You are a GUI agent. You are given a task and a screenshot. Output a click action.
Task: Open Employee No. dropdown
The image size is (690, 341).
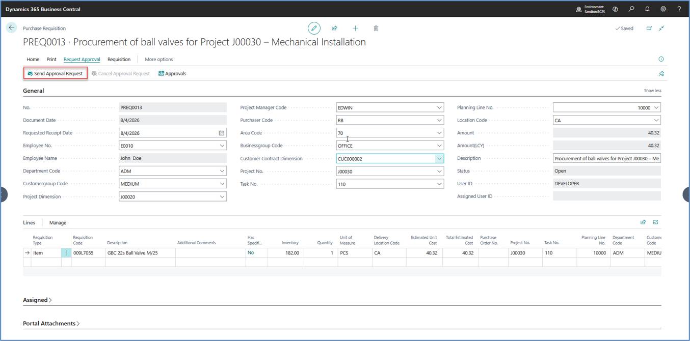(x=222, y=146)
